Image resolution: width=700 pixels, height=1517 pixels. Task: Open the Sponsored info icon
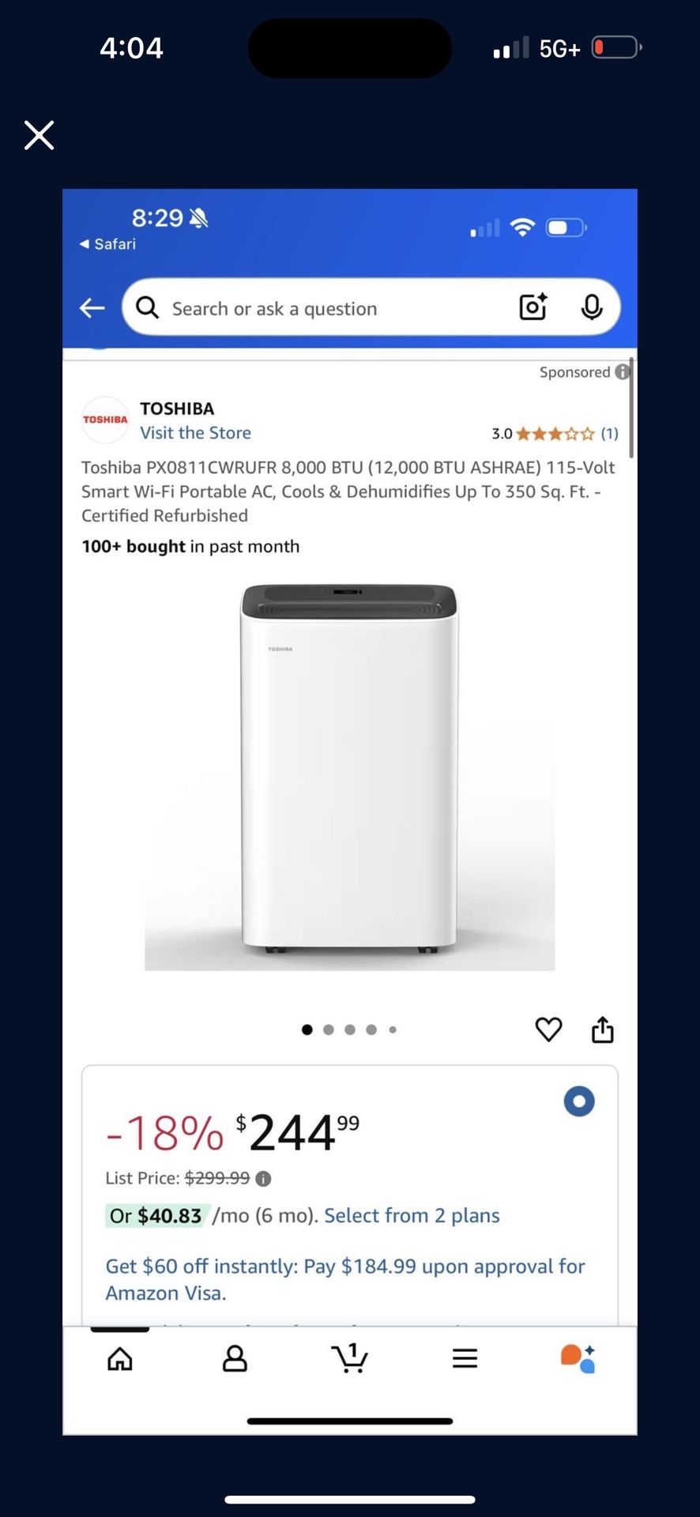point(623,371)
